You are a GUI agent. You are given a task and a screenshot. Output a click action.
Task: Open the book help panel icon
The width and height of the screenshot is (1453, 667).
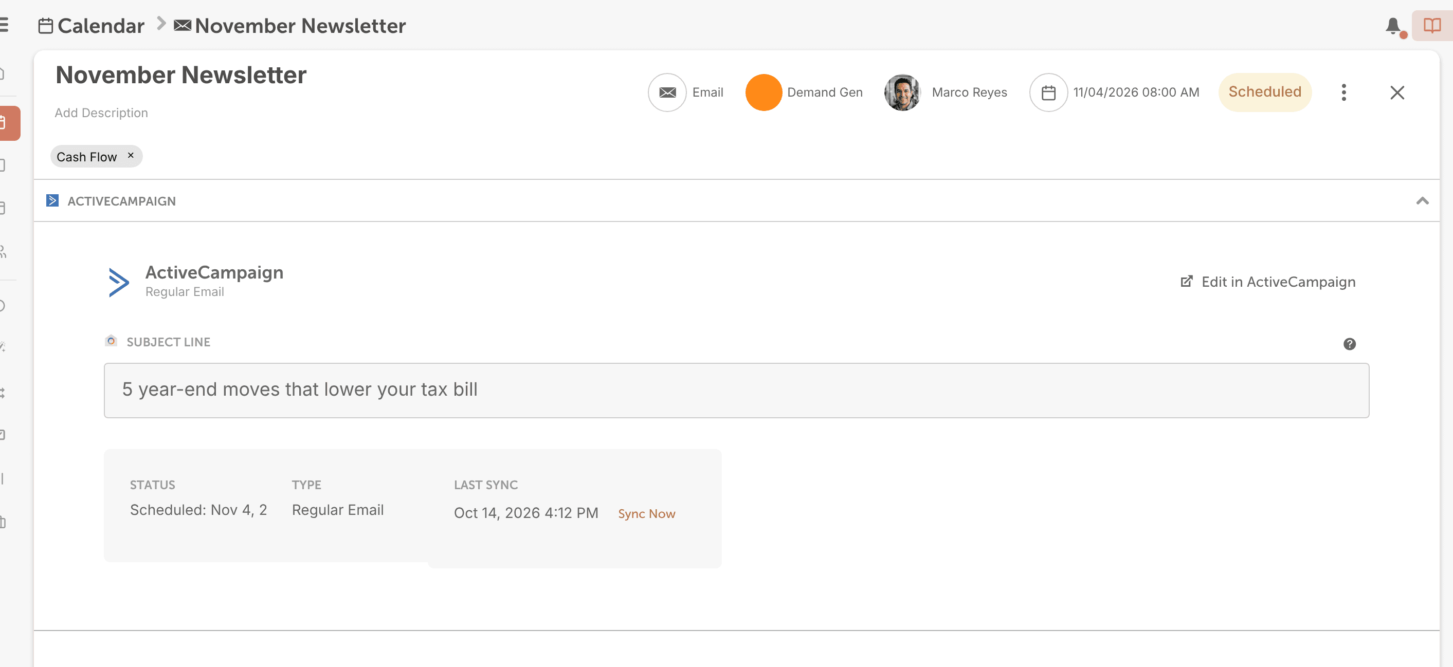pos(1431,26)
